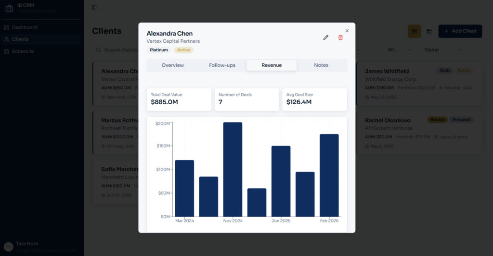This screenshot has height=256, width=493.
Task: Click the Feb 2026 revenue bar
Action: click(x=329, y=175)
